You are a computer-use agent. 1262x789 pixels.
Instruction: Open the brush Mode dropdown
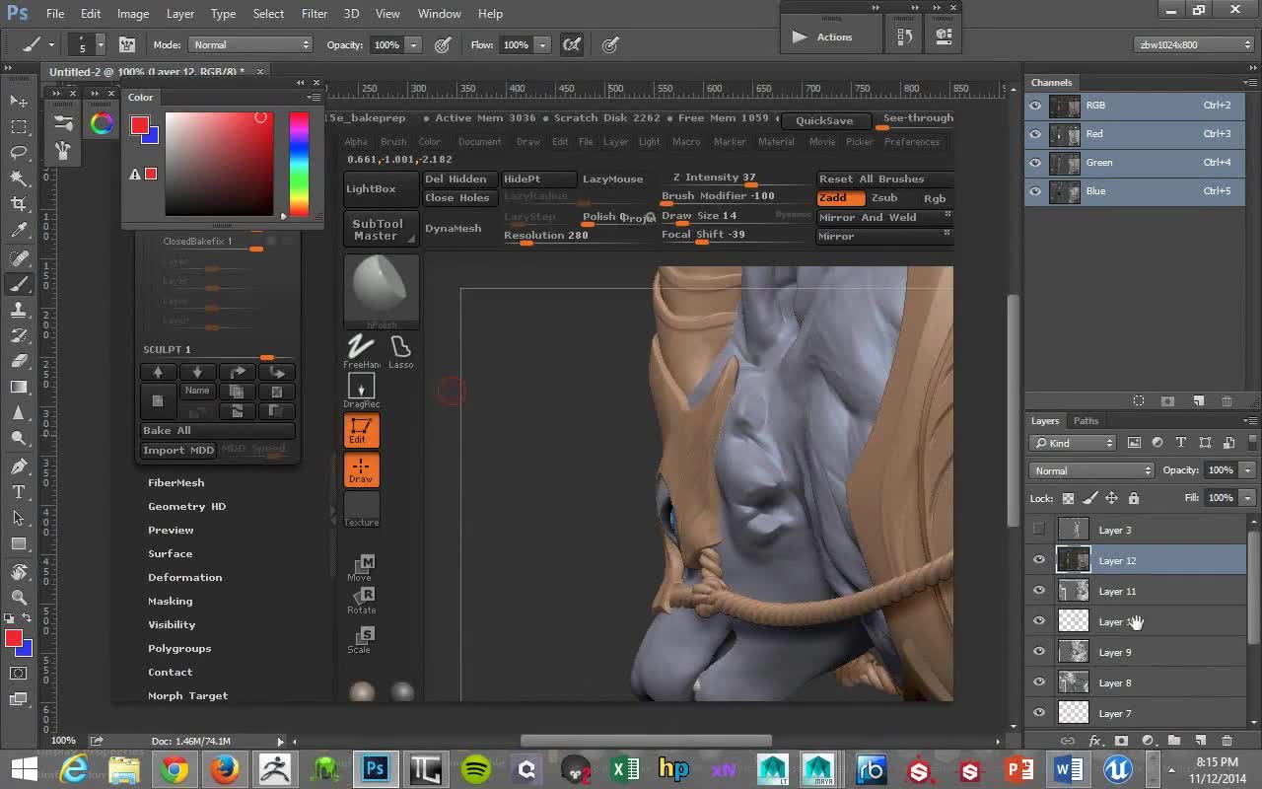click(250, 44)
